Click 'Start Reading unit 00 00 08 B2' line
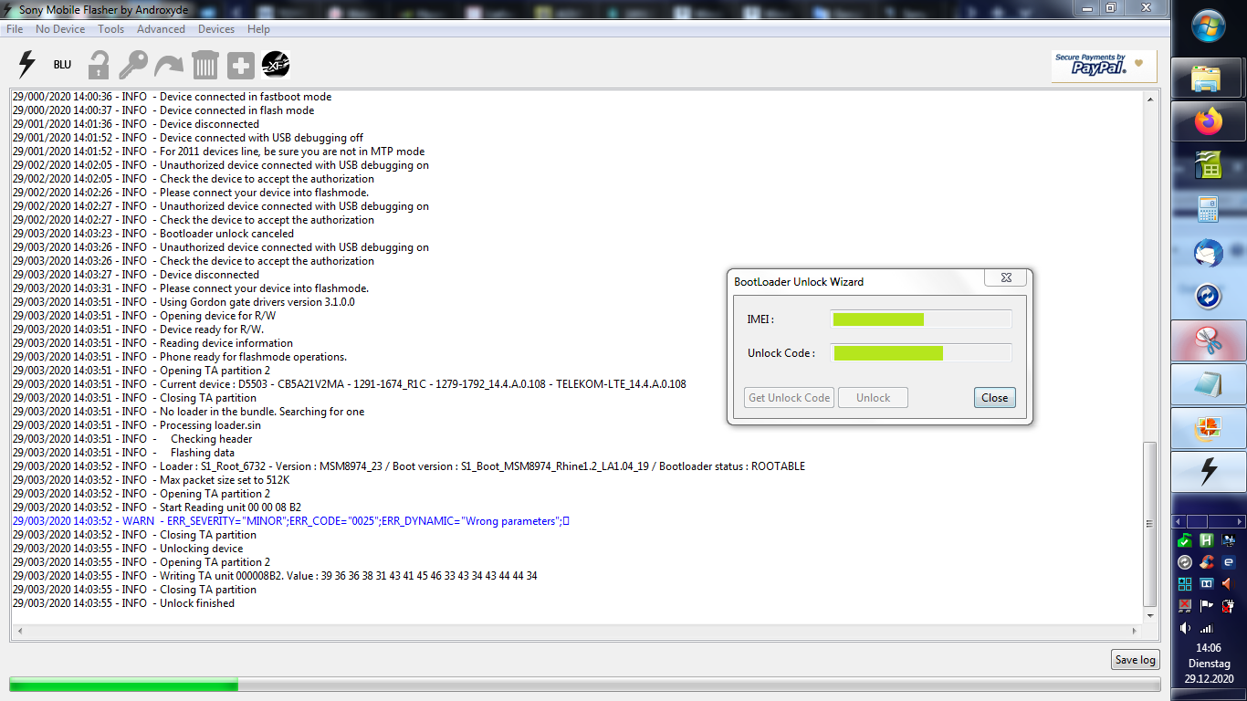The width and height of the screenshot is (1247, 701). point(157,507)
